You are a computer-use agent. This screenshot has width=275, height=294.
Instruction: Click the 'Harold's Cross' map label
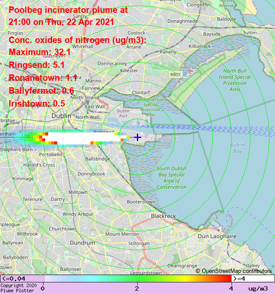coord(39,165)
